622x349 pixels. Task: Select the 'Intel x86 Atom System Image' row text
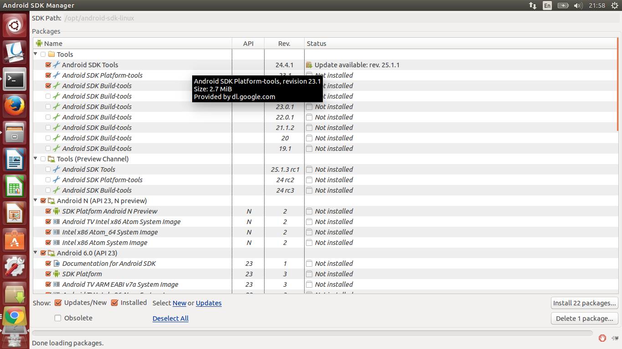tap(105, 243)
